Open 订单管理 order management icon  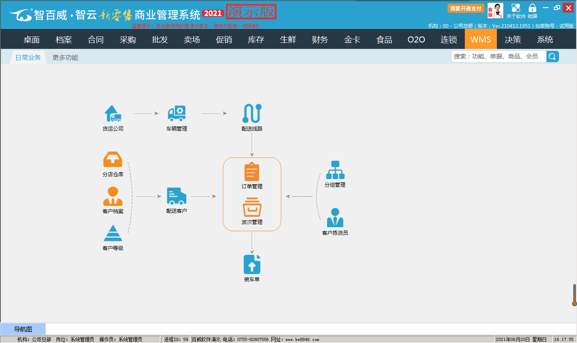click(252, 172)
